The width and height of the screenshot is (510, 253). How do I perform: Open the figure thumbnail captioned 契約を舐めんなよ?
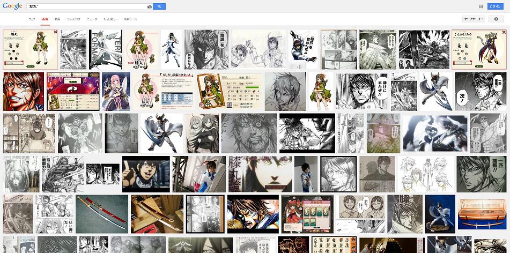[303, 50]
